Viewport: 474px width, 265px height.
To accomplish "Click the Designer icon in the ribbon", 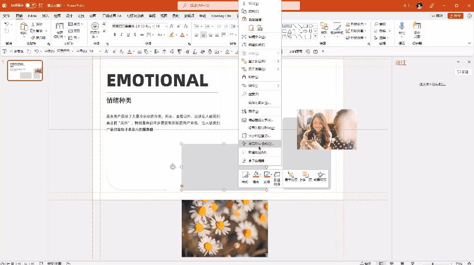I will [417, 26].
